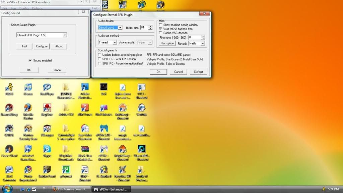Click the Rec option button
The image size is (343, 193).
tap(167, 43)
